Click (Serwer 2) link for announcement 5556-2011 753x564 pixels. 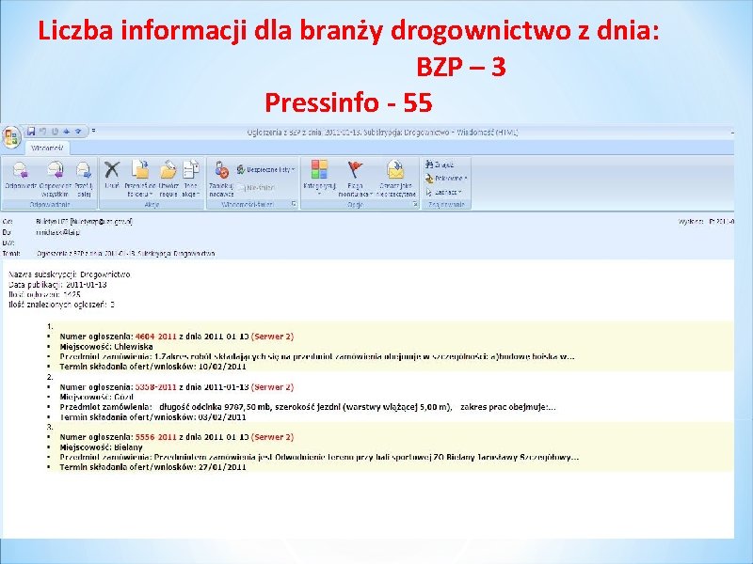[272, 437]
